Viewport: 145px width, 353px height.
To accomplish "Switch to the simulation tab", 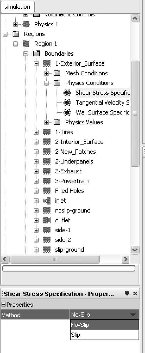I will click(x=17, y=7).
